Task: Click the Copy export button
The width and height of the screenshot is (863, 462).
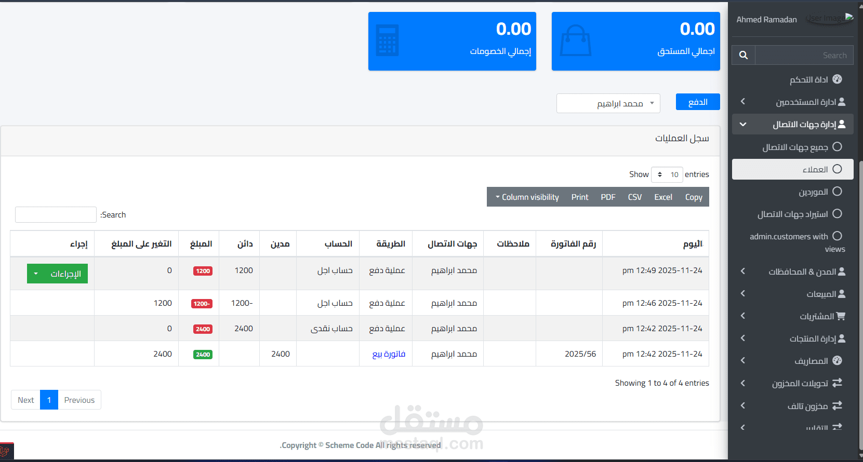Action: click(x=694, y=197)
